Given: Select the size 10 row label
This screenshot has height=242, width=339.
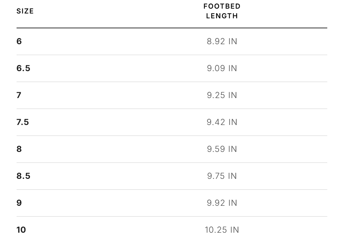Looking at the screenshot, I should [21, 230].
